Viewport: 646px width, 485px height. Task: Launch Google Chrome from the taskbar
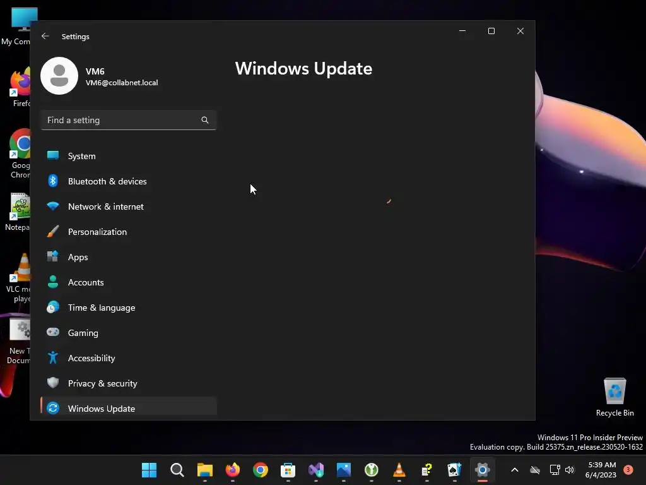[x=261, y=470]
